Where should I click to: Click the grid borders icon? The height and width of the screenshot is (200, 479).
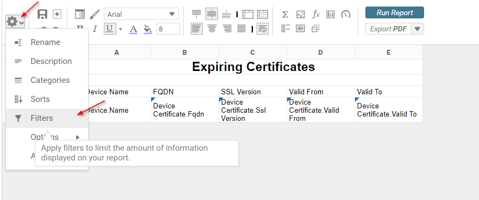pyautogui.click(x=263, y=14)
